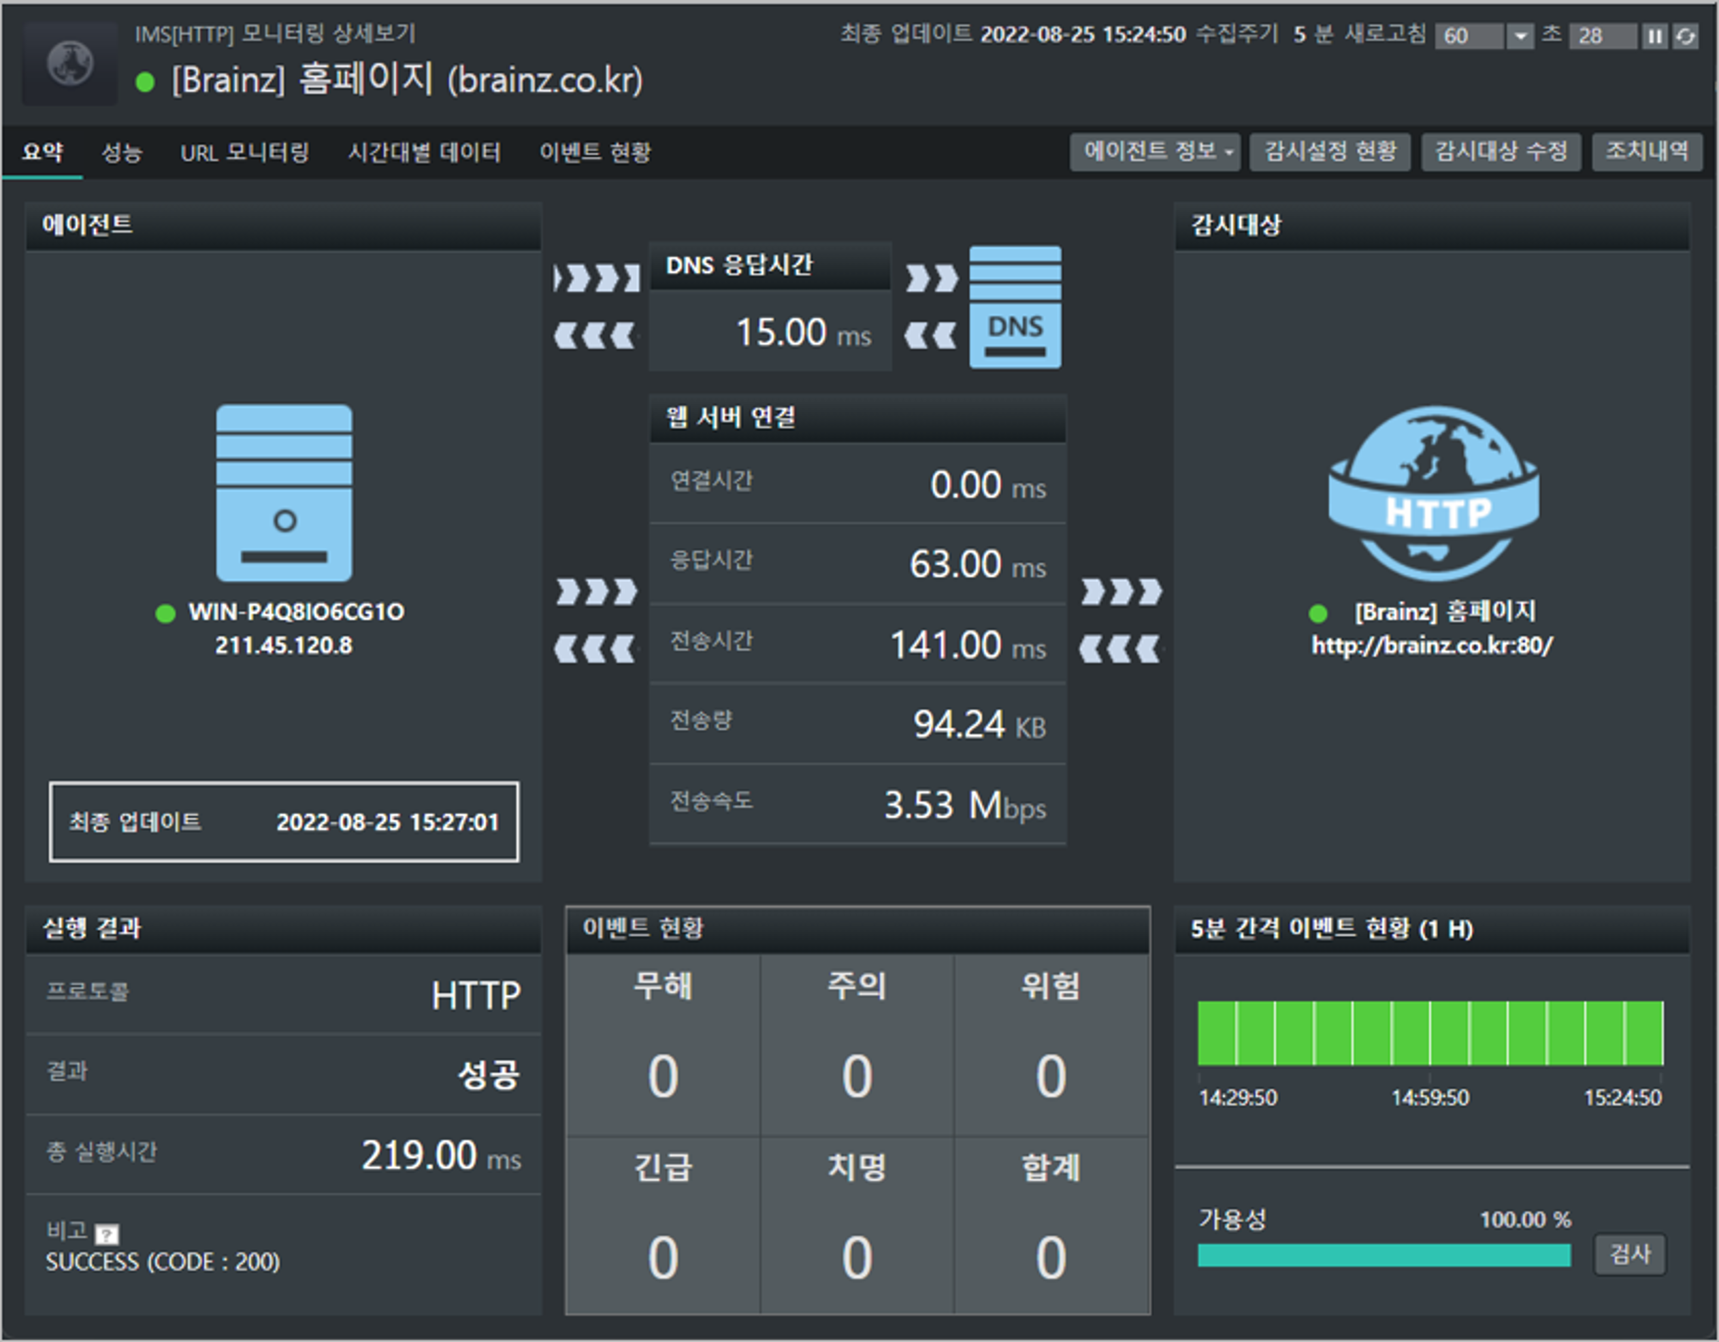Click the header update time 2022-08-25 15:24:50
This screenshot has height=1342, width=1719.
(1082, 35)
